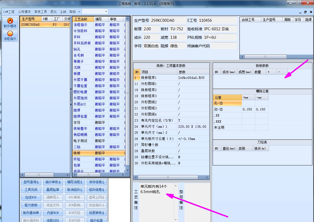
Task: Open the 公用模块 menu
Action: click(x=24, y=12)
